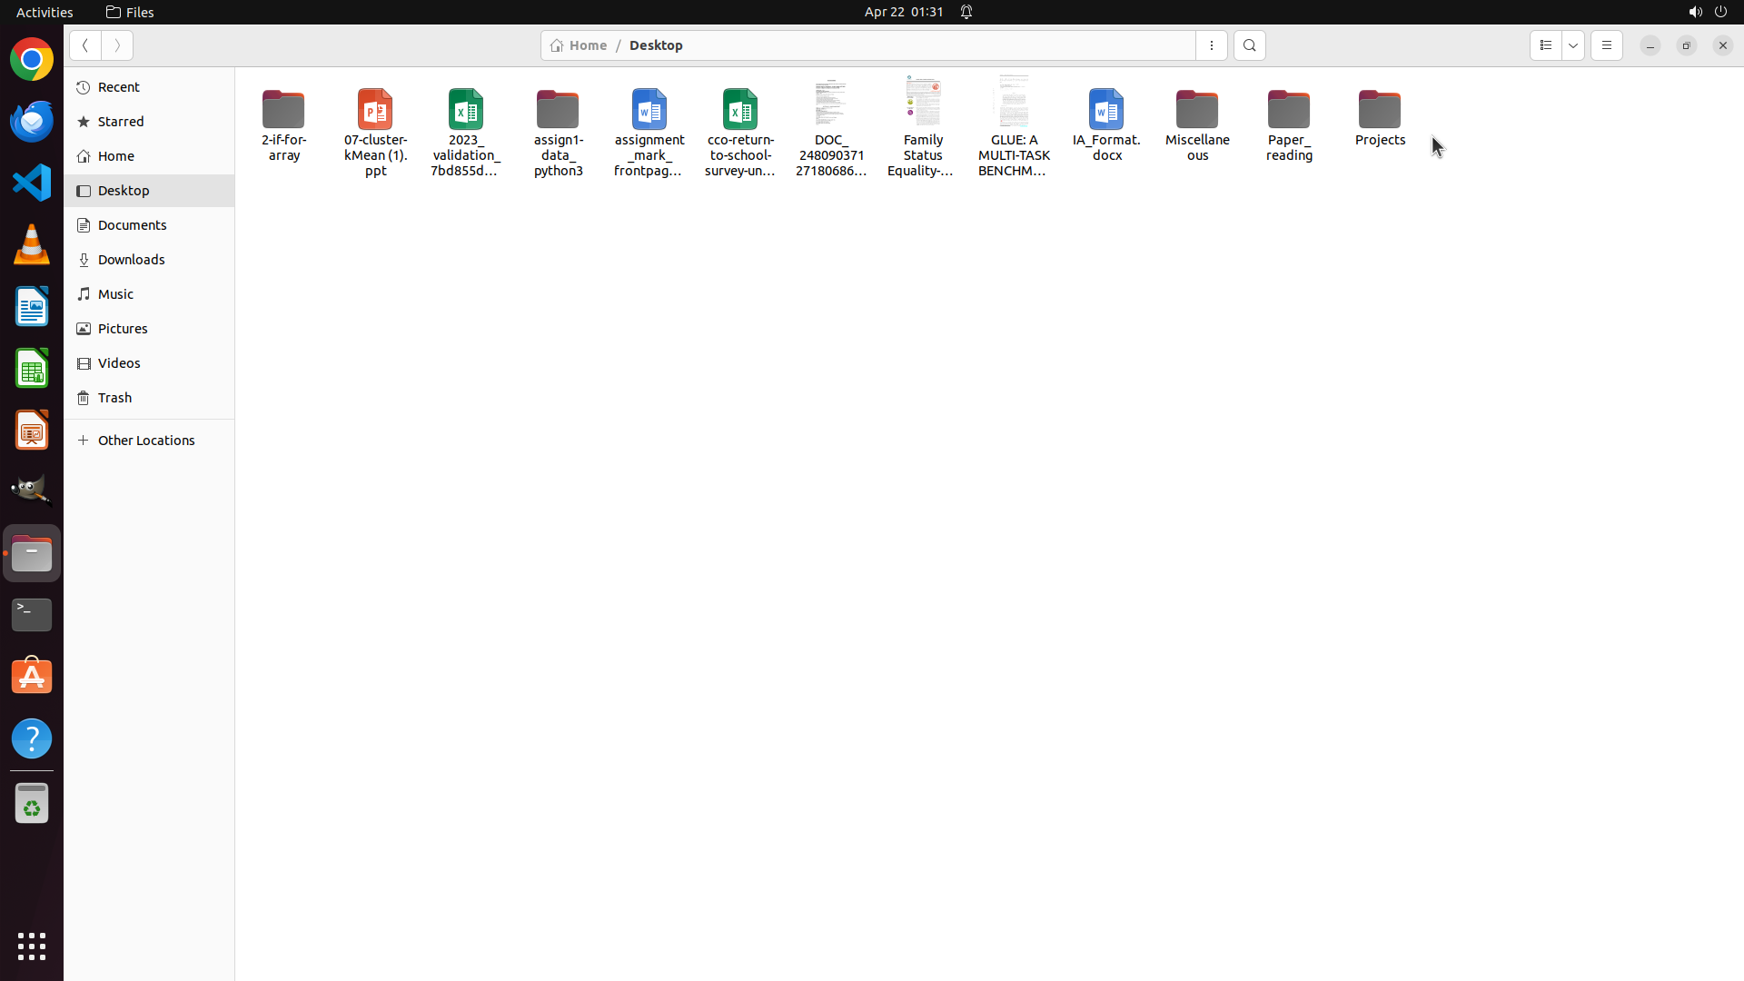1744x981 pixels.
Task: Open the hamburger main menu
Action: [x=1606, y=45]
